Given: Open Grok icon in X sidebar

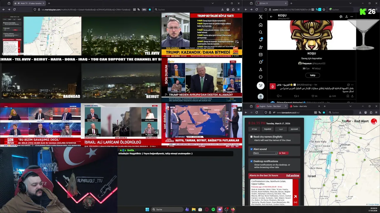Looking at the screenshot, I should pyautogui.click(x=261, y=62).
